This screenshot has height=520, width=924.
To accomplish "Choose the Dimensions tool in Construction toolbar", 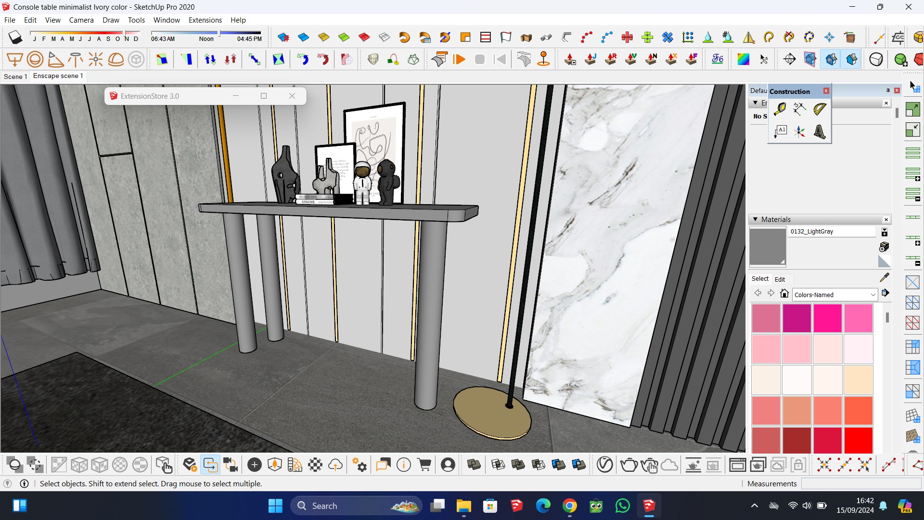I will [x=799, y=109].
